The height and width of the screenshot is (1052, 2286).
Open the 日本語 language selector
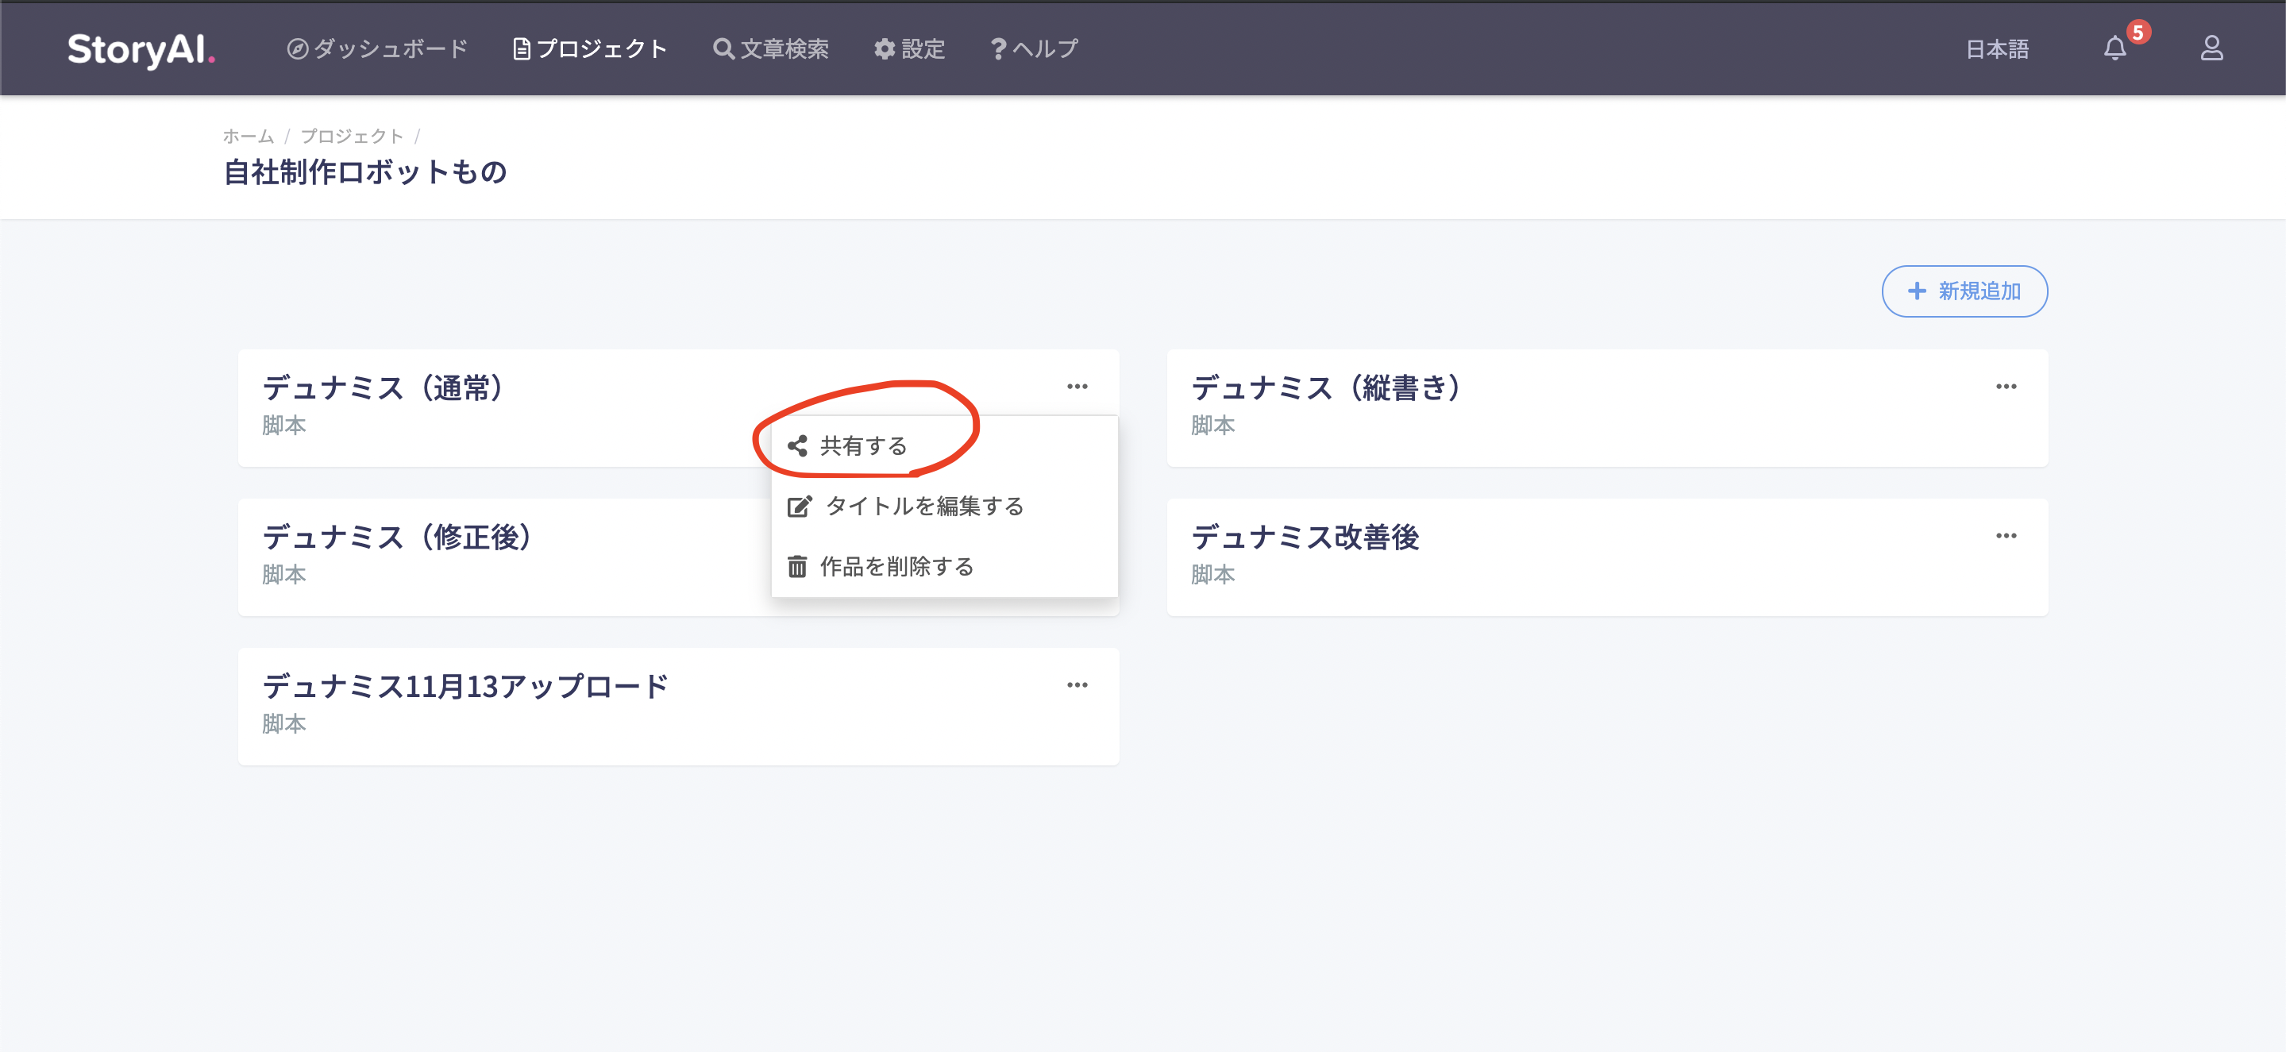(1998, 48)
